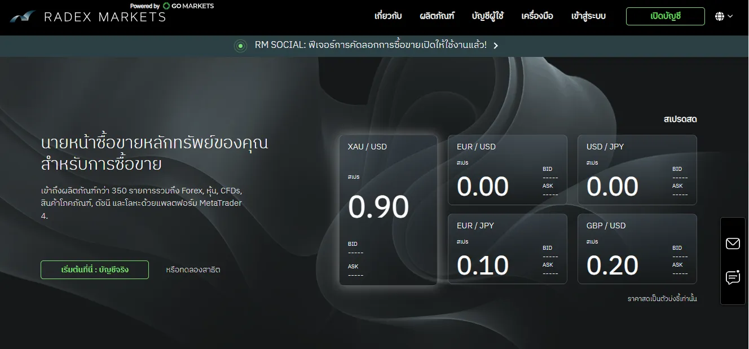
Task: Select the EUR / USD spread card
Action: [508, 170]
